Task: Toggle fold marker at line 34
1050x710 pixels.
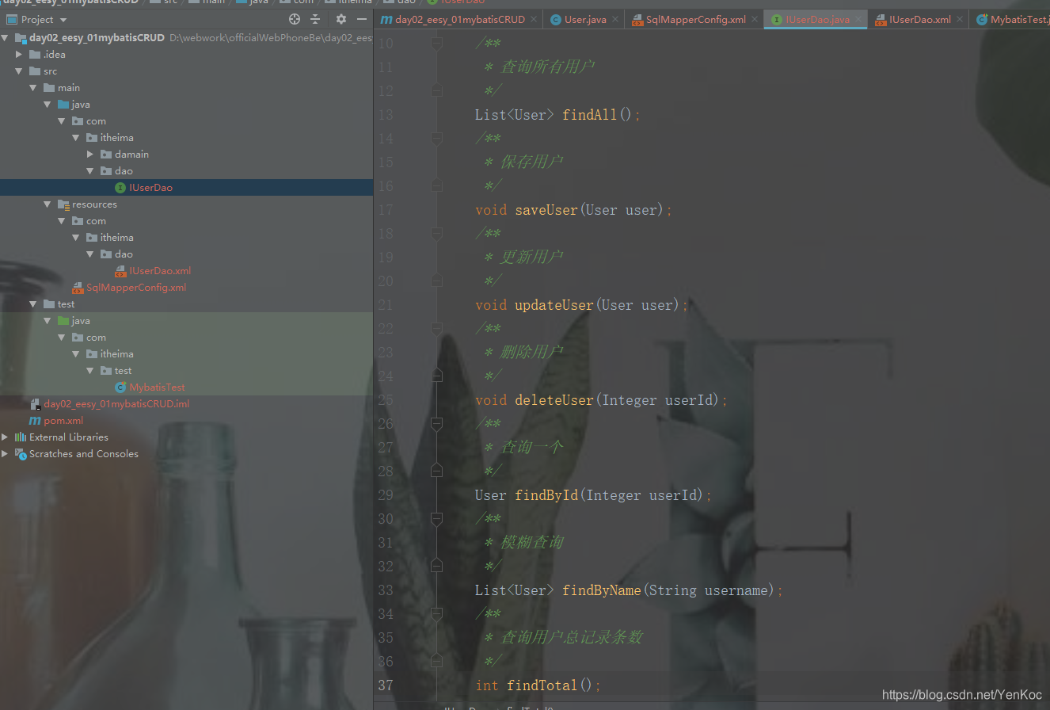Action: click(x=436, y=614)
